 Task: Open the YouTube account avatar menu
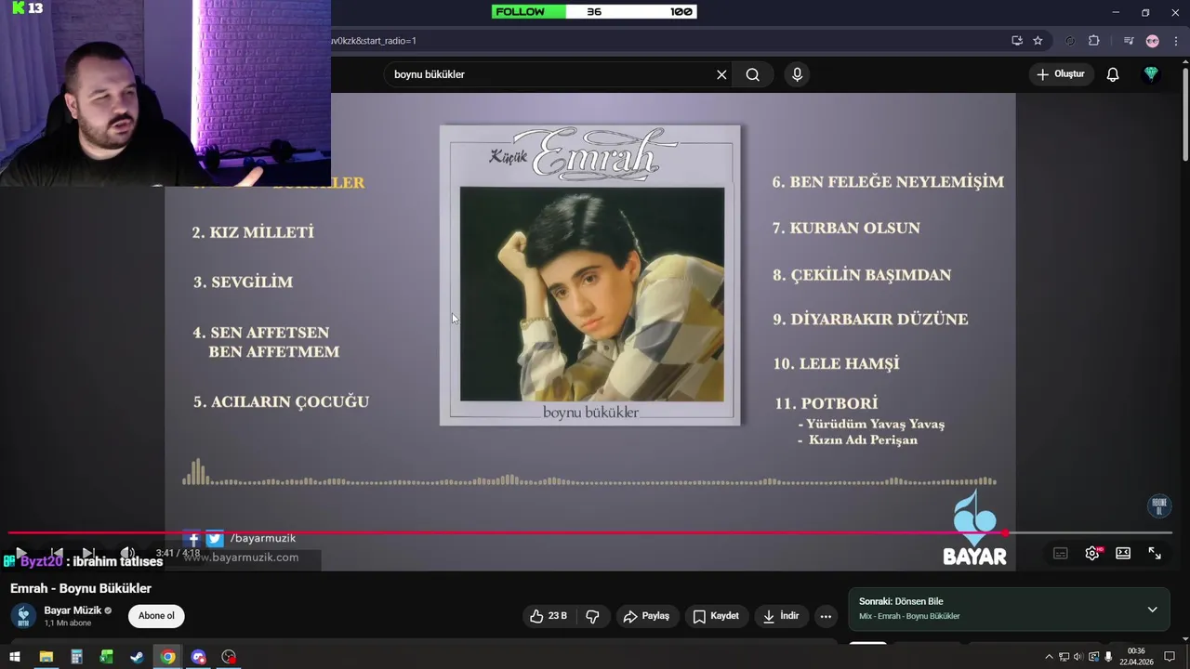[1151, 74]
